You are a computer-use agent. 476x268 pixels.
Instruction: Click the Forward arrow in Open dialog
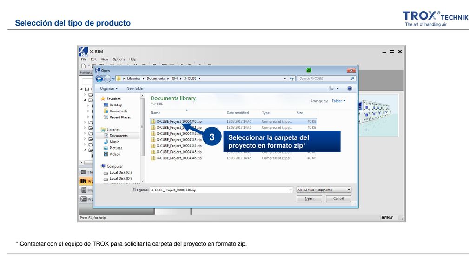pos(107,78)
